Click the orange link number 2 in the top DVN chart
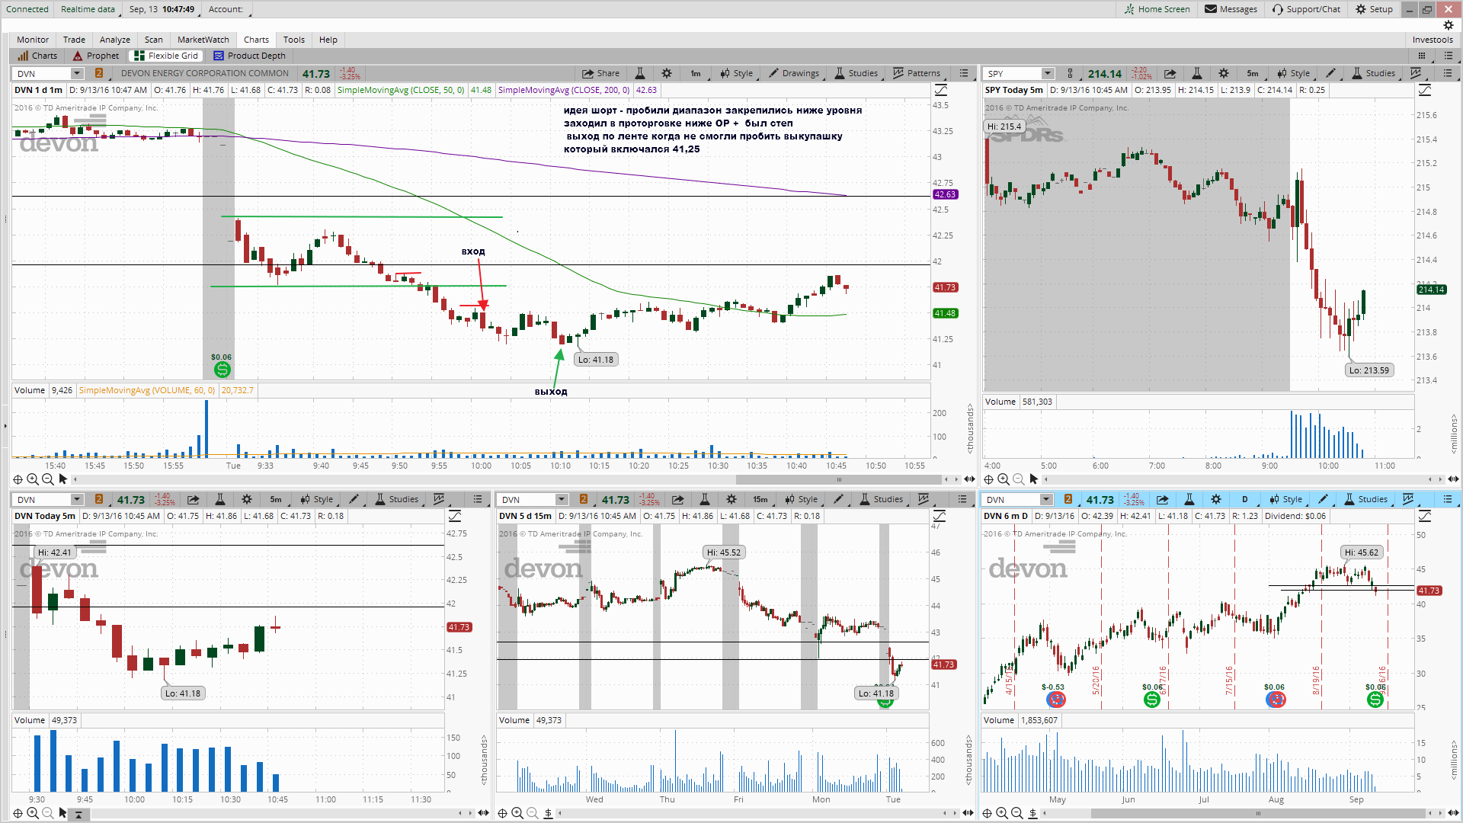The height and width of the screenshot is (823, 1463). click(99, 73)
